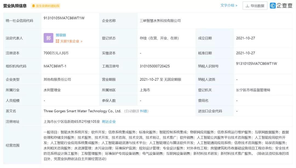Click the registration authority 长宁区市场监督管理局
Screen dimensions: 296x168
click(253, 90)
